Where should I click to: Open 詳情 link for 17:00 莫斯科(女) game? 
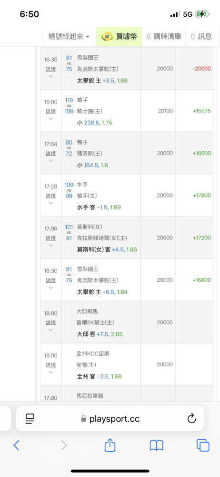[51, 238]
